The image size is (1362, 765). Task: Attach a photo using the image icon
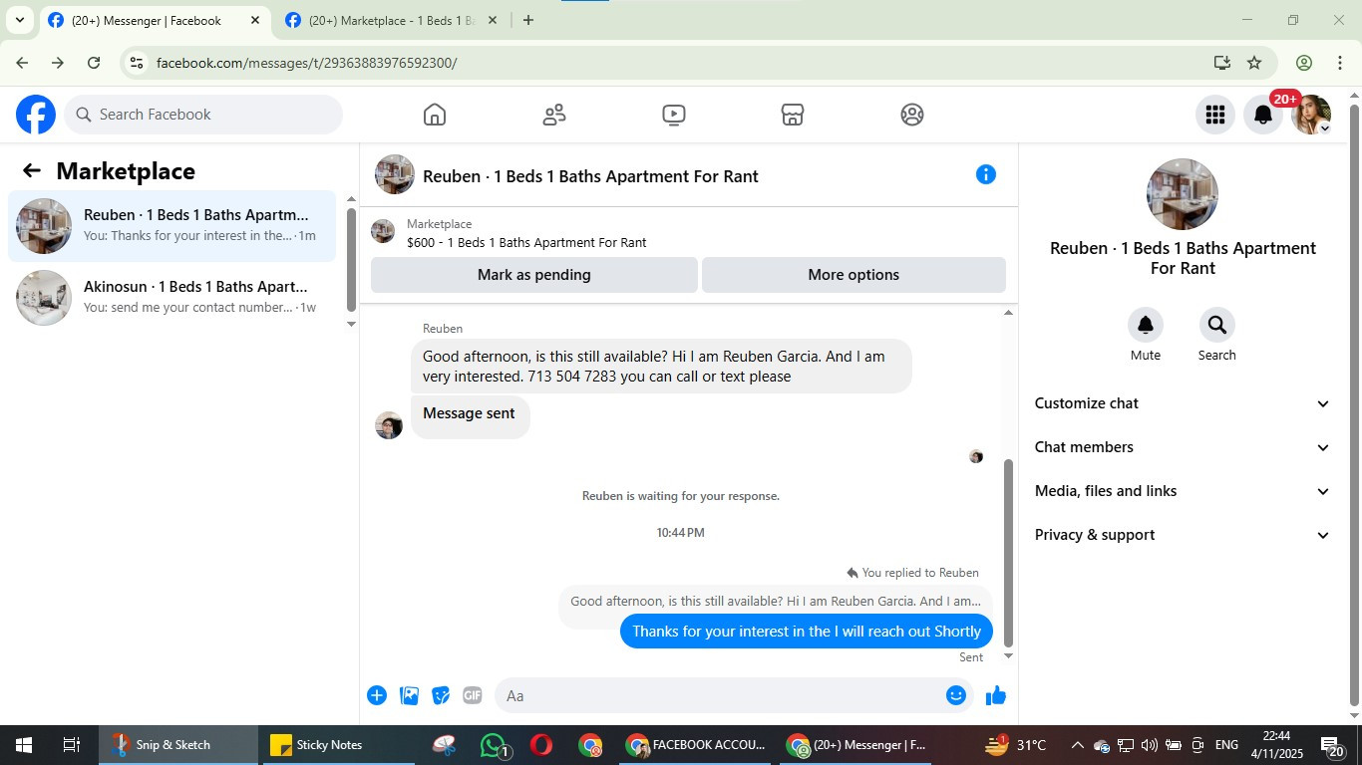[x=409, y=695]
